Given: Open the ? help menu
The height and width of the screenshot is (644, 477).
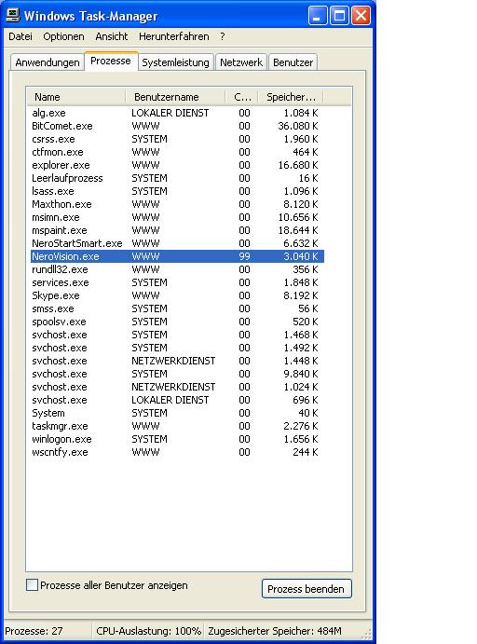Looking at the screenshot, I should coord(222,36).
